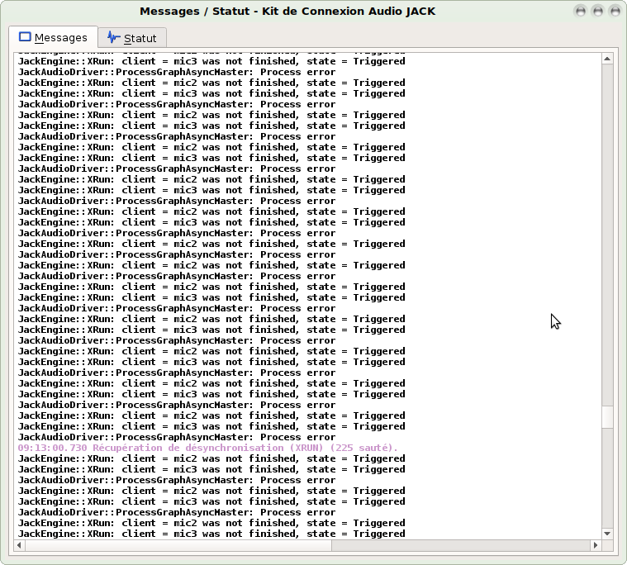Image resolution: width=627 pixels, height=565 pixels.
Task: Click the horizontal scrollbar left arrow
Action: [19, 544]
